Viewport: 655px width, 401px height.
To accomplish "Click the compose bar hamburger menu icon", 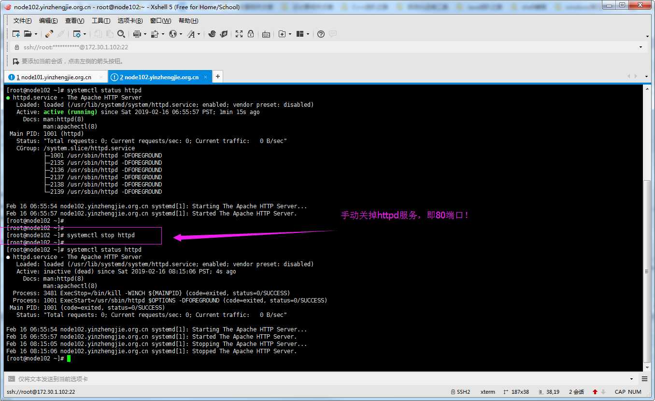I will [644, 379].
